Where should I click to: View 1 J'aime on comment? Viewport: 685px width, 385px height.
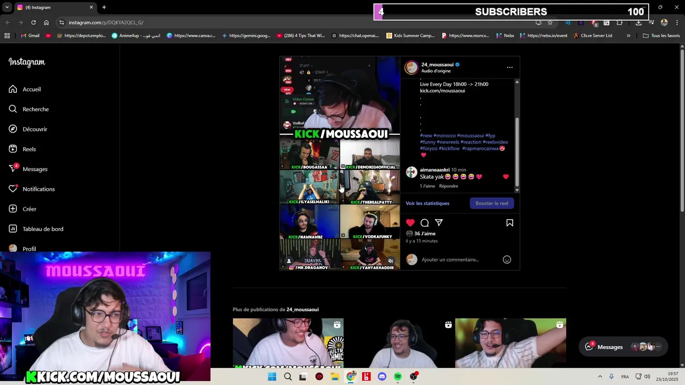click(427, 186)
